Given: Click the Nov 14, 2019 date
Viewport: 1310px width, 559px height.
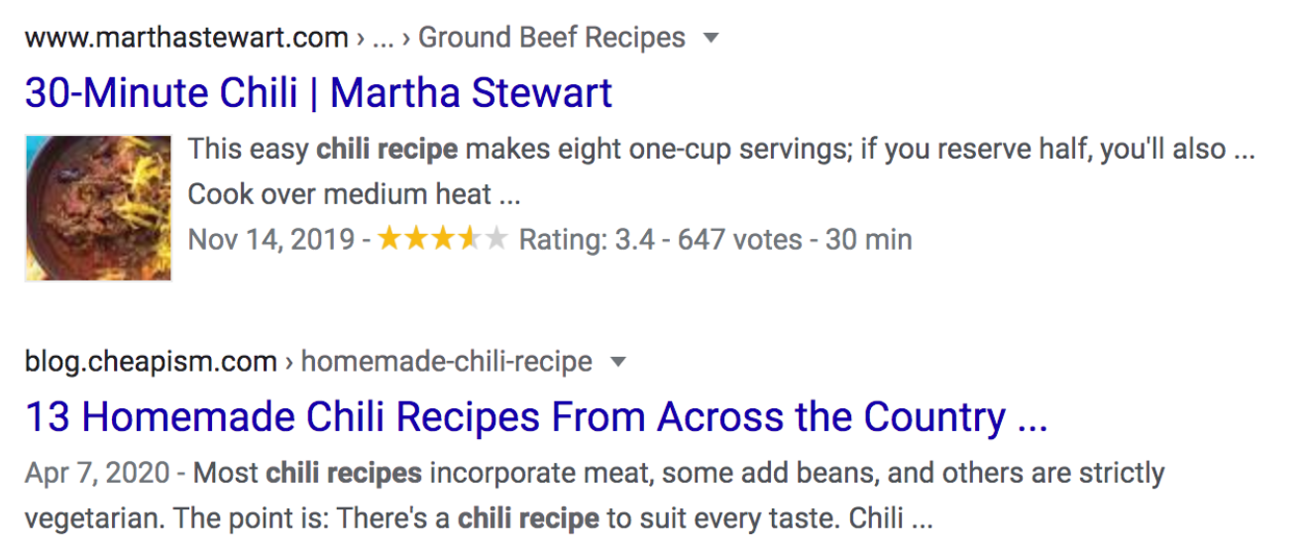Looking at the screenshot, I should coord(271,239).
